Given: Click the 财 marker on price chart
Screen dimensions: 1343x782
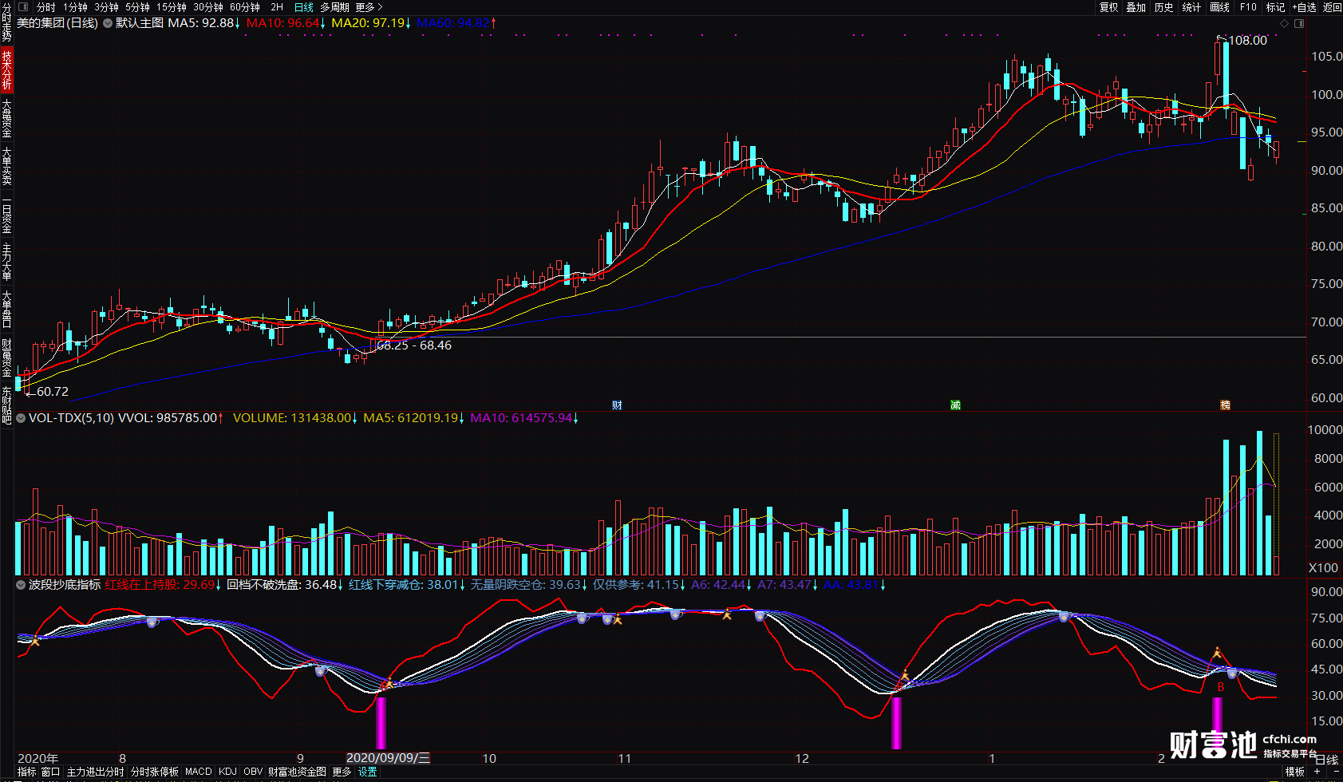Looking at the screenshot, I should 617,405.
